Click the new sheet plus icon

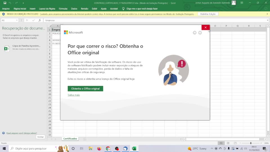click(85, 139)
